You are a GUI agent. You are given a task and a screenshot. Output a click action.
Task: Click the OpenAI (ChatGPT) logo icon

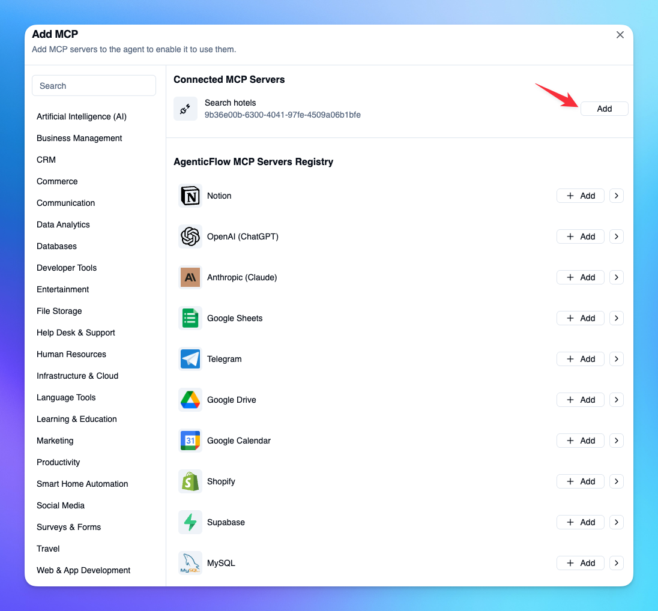point(190,236)
